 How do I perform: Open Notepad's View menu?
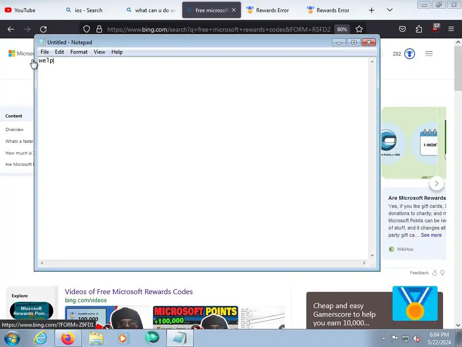100,52
